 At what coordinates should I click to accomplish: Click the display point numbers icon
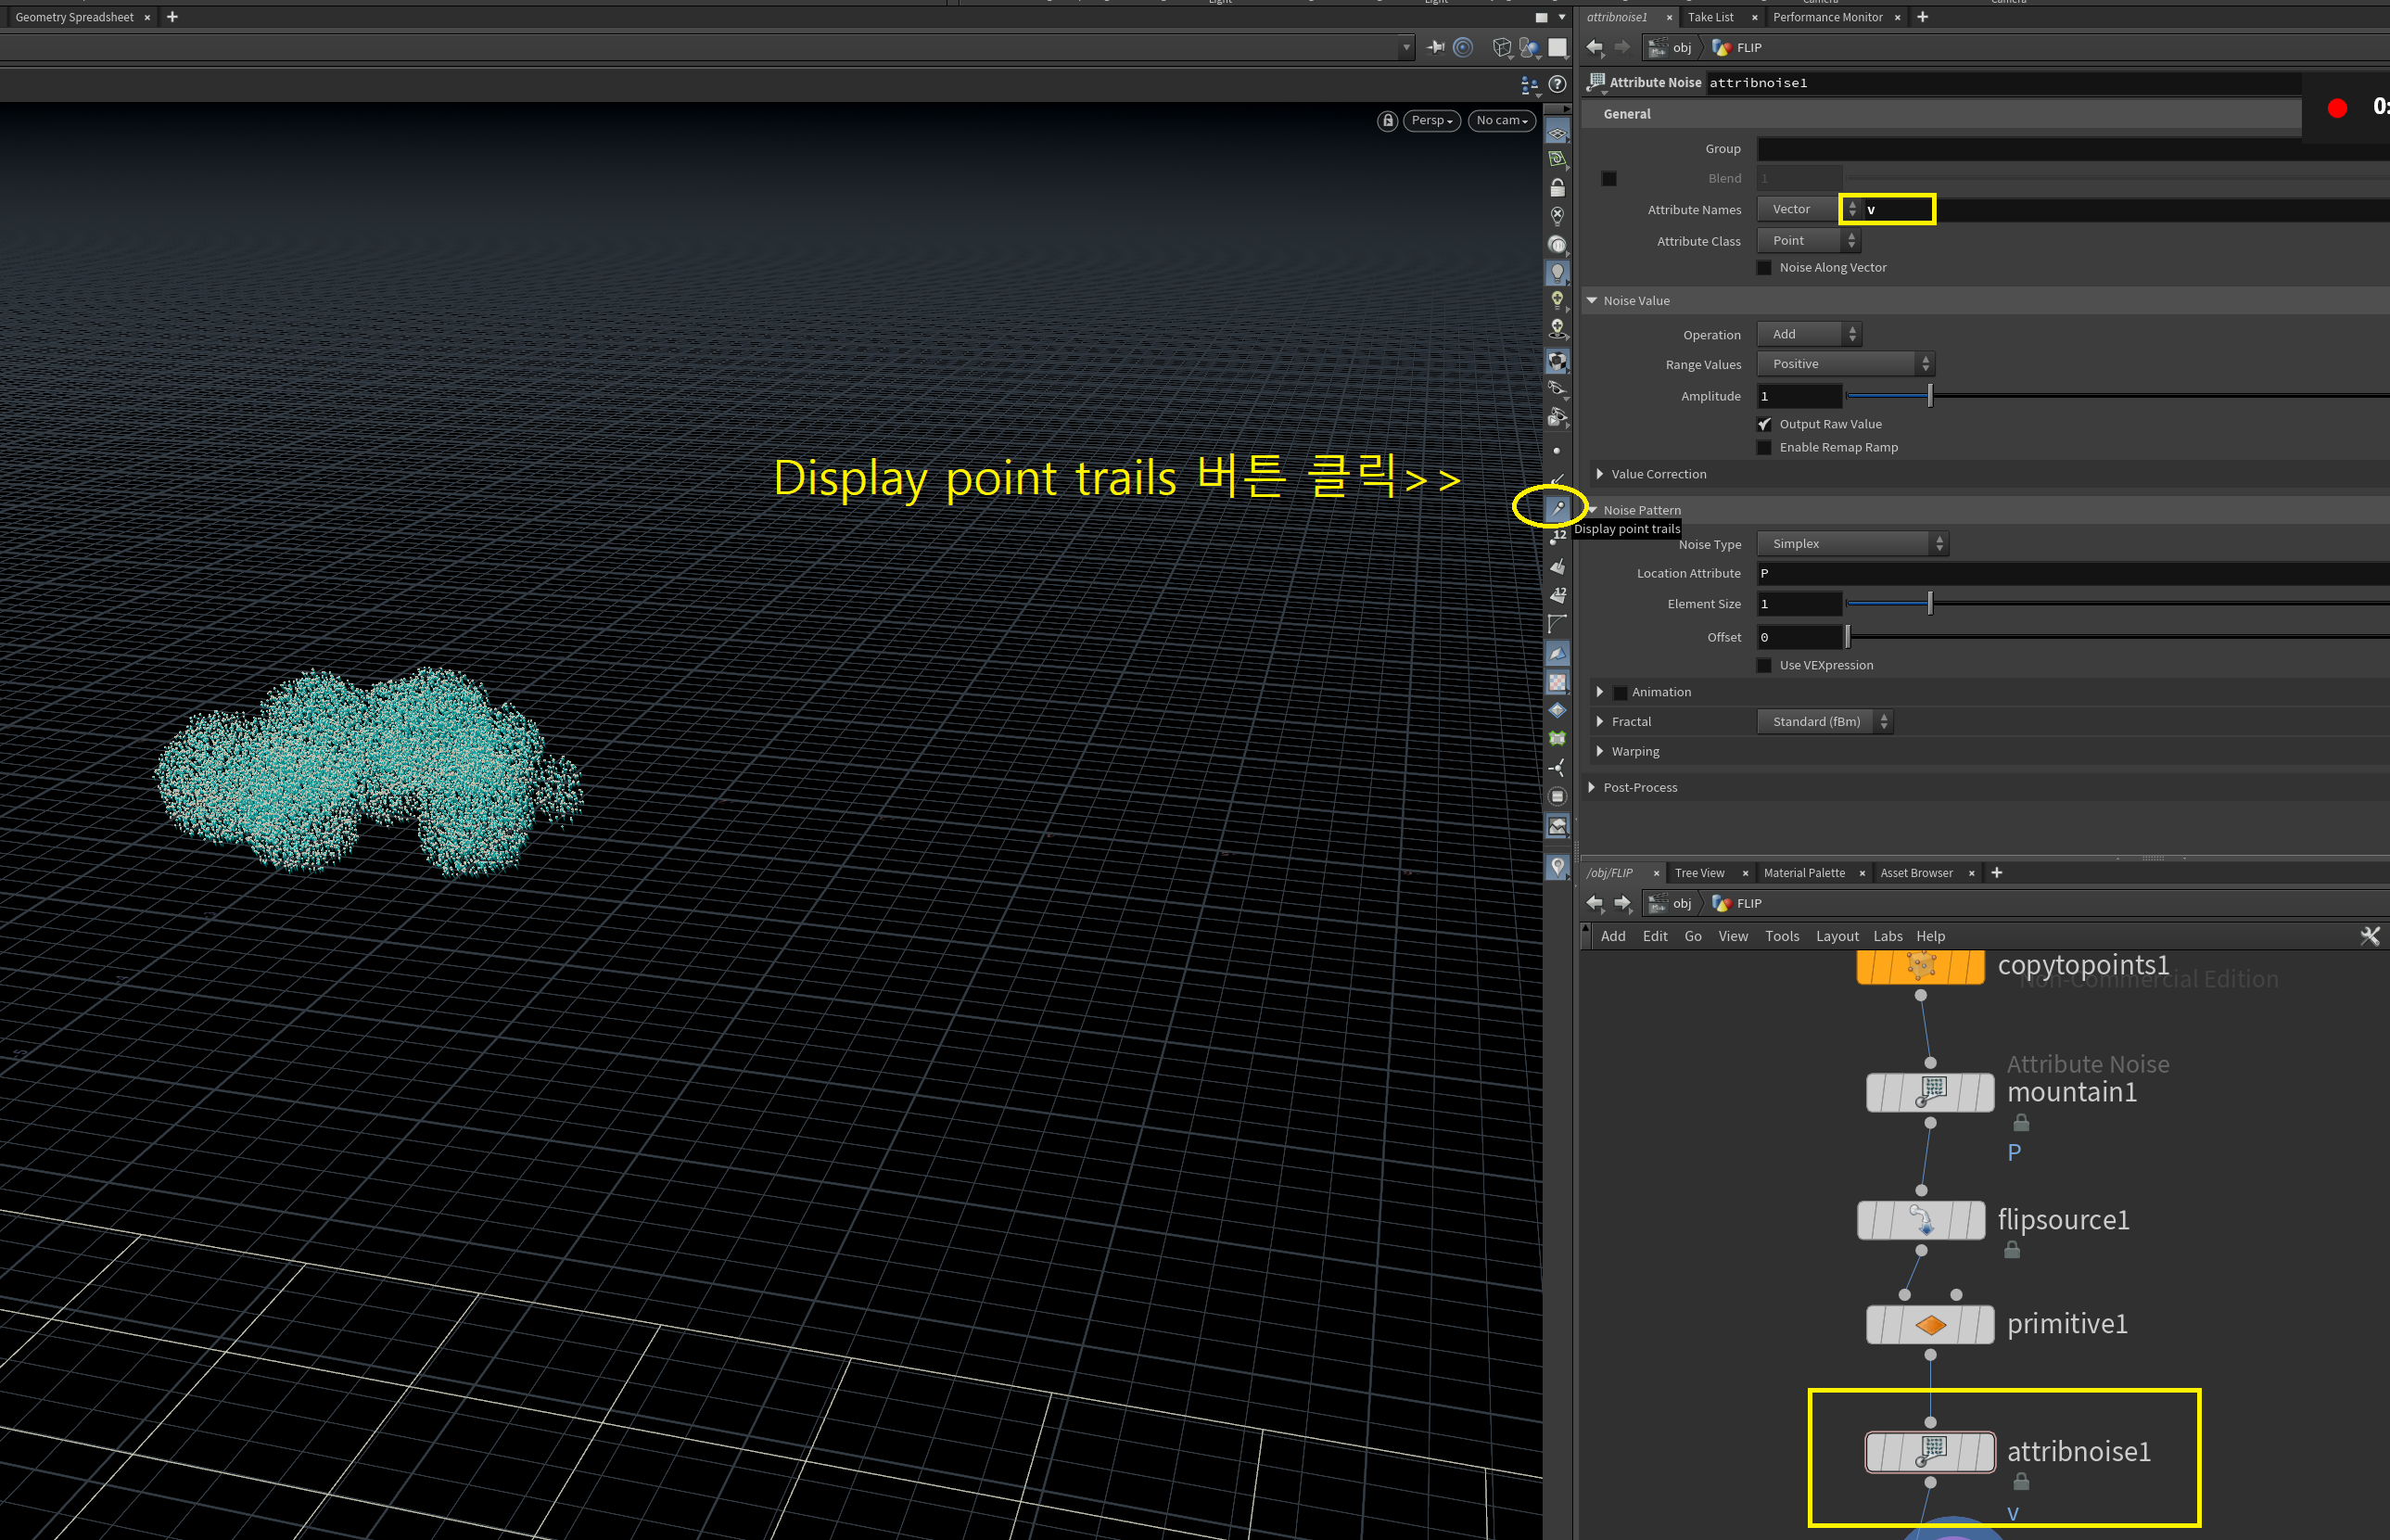click(x=1557, y=537)
